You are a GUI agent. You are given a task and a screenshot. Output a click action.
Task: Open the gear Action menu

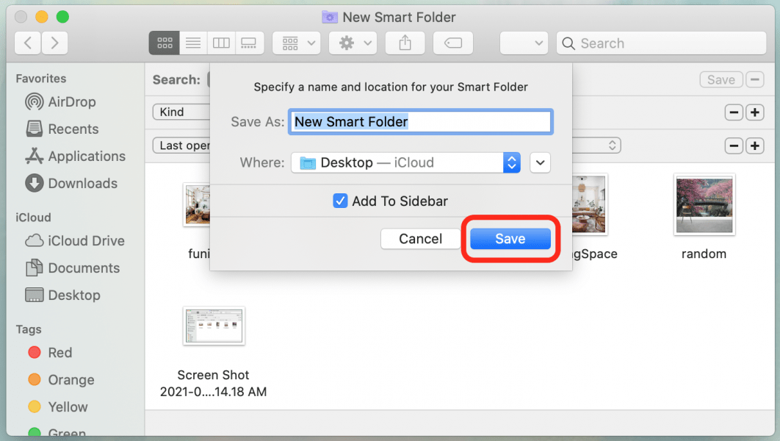coord(353,43)
